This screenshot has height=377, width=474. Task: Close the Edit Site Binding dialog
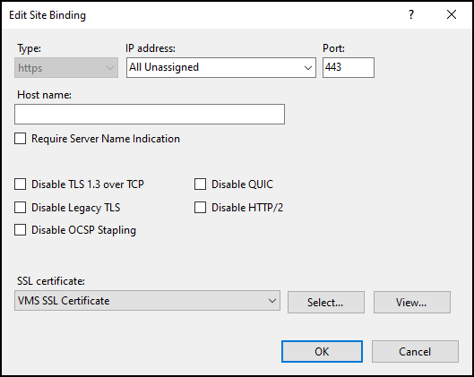pos(452,14)
